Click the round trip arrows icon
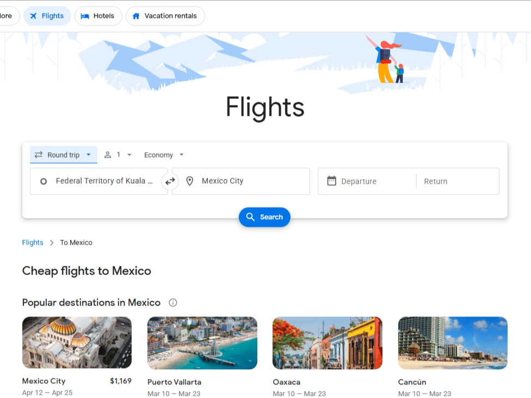The width and height of the screenshot is (531, 398). click(x=39, y=154)
